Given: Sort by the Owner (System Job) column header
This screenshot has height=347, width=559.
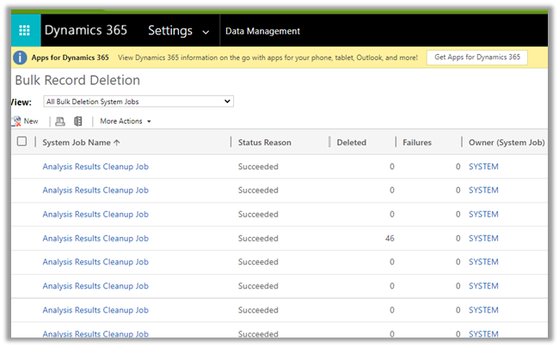Looking at the screenshot, I should point(506,143).
